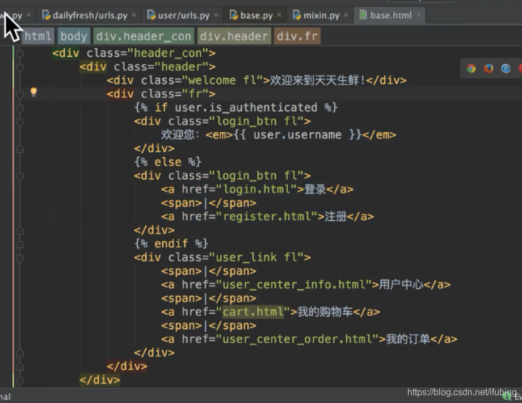
Task: Select div.fr breadcrumb
Action: 297,36
